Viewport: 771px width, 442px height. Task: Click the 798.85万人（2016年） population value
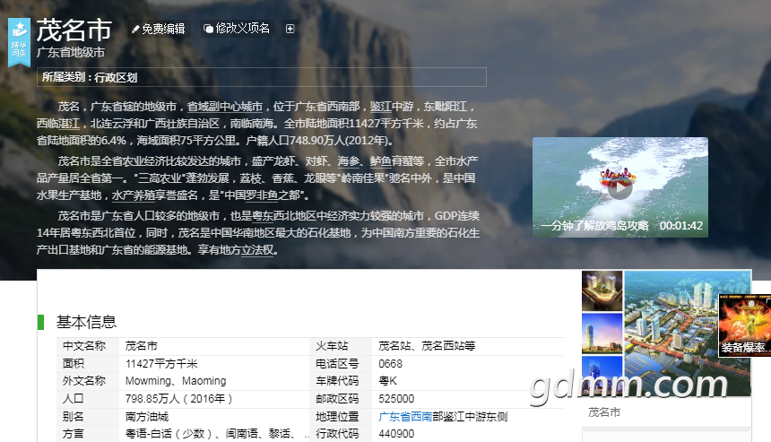point(179,399)
